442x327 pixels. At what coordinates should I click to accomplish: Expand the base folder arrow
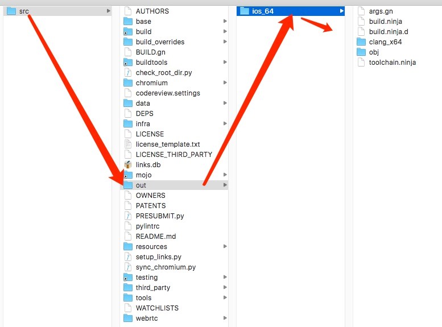[225, 21]
